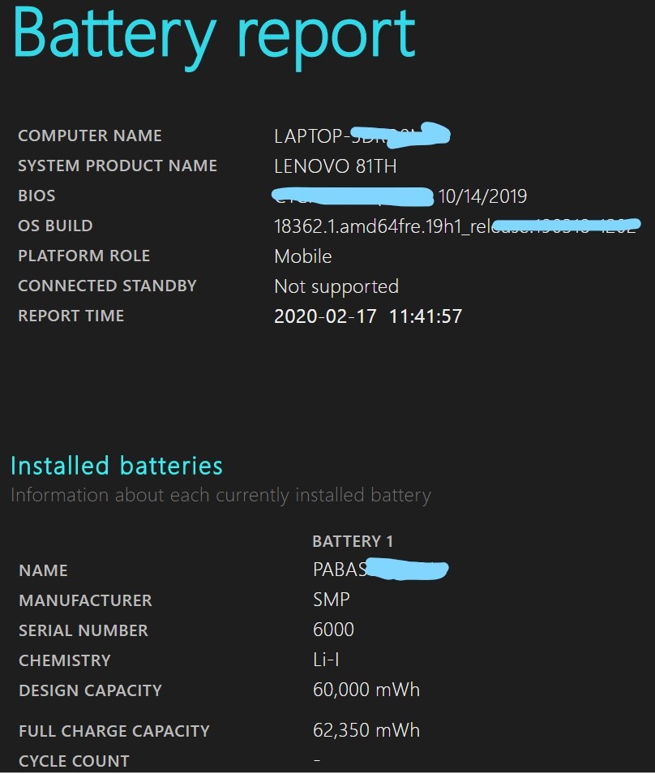Viewport: 655px width, 774px height.
Task: Click the BATTERY 1 column header
Action: click(353, 541)
